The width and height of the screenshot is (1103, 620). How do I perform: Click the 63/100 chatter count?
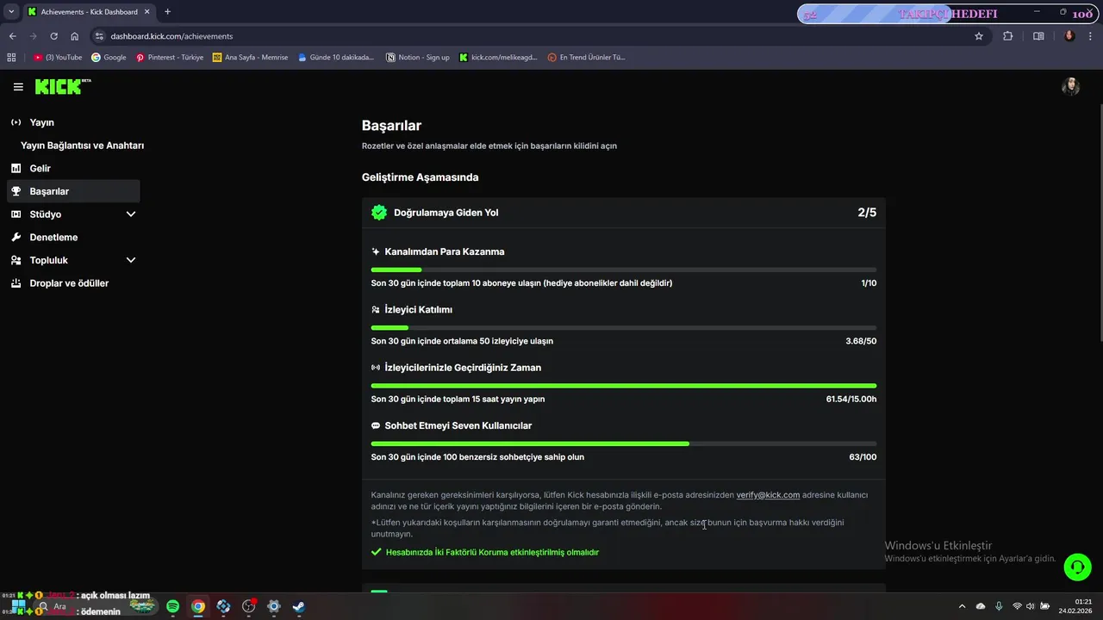(x=863, y=457)
